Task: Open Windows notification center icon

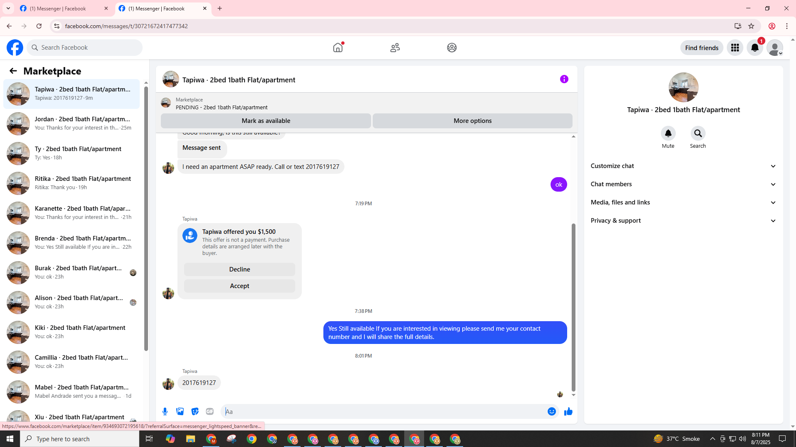Action: [x=782, y=439]
